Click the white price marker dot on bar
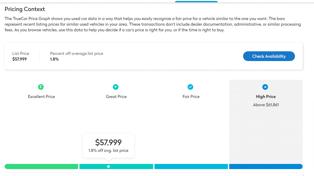Viewport: 314px width, 176px height. coord(108,167)
